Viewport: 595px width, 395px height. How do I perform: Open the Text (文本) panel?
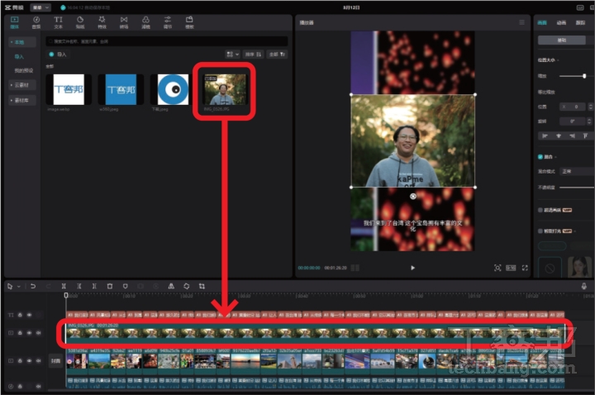coord(58,22)
